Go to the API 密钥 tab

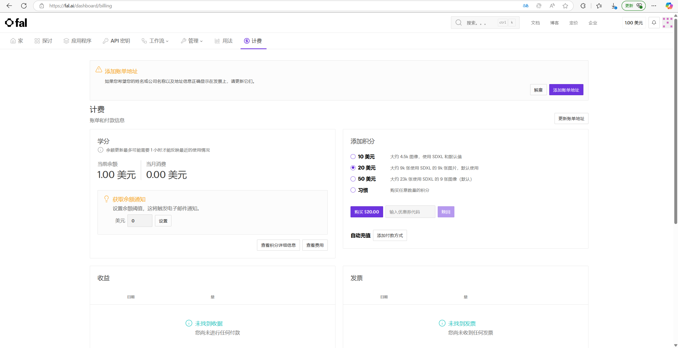click(x=117, y=41)
